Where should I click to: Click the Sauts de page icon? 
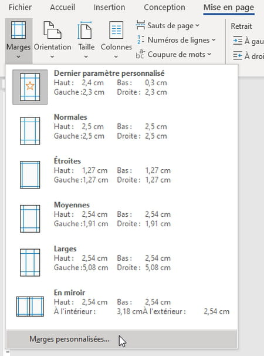140,25
